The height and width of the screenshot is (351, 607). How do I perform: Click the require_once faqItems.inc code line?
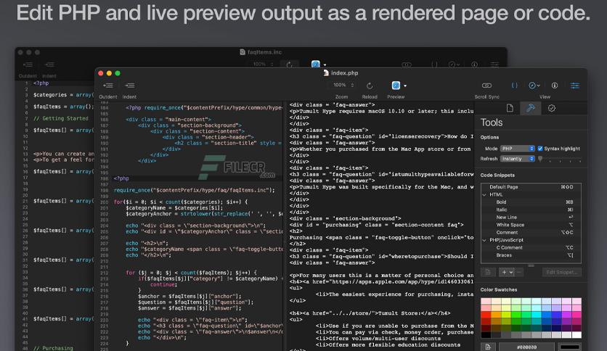point(195,190)
